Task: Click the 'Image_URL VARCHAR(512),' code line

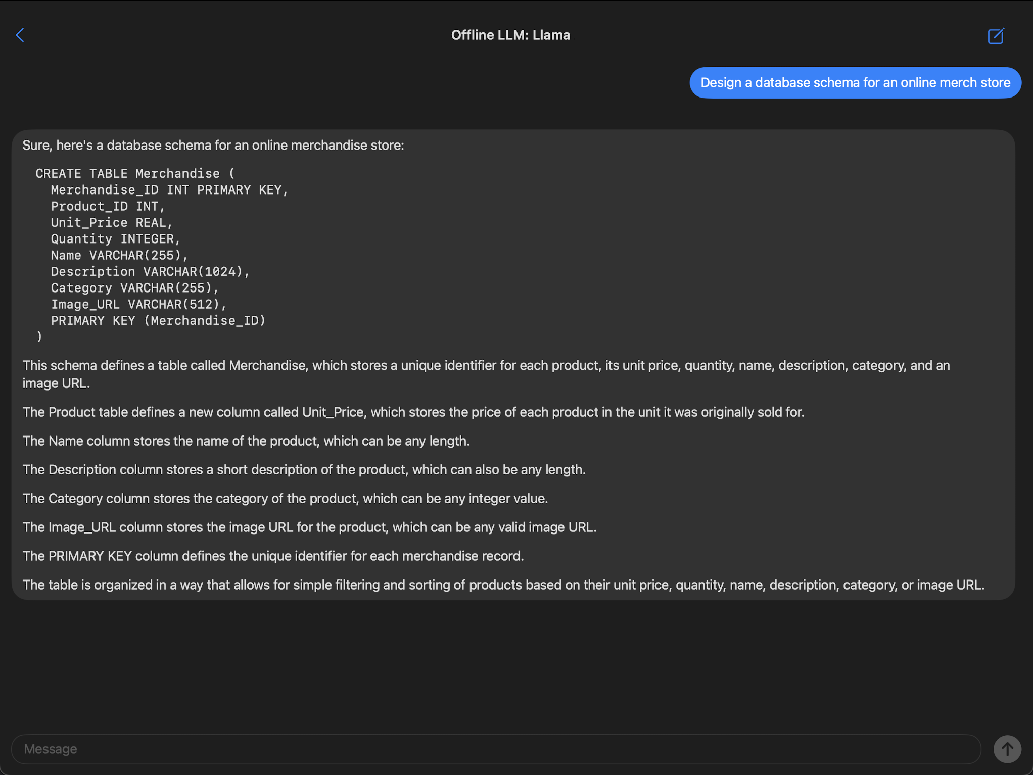Action: tap(138, 304)
